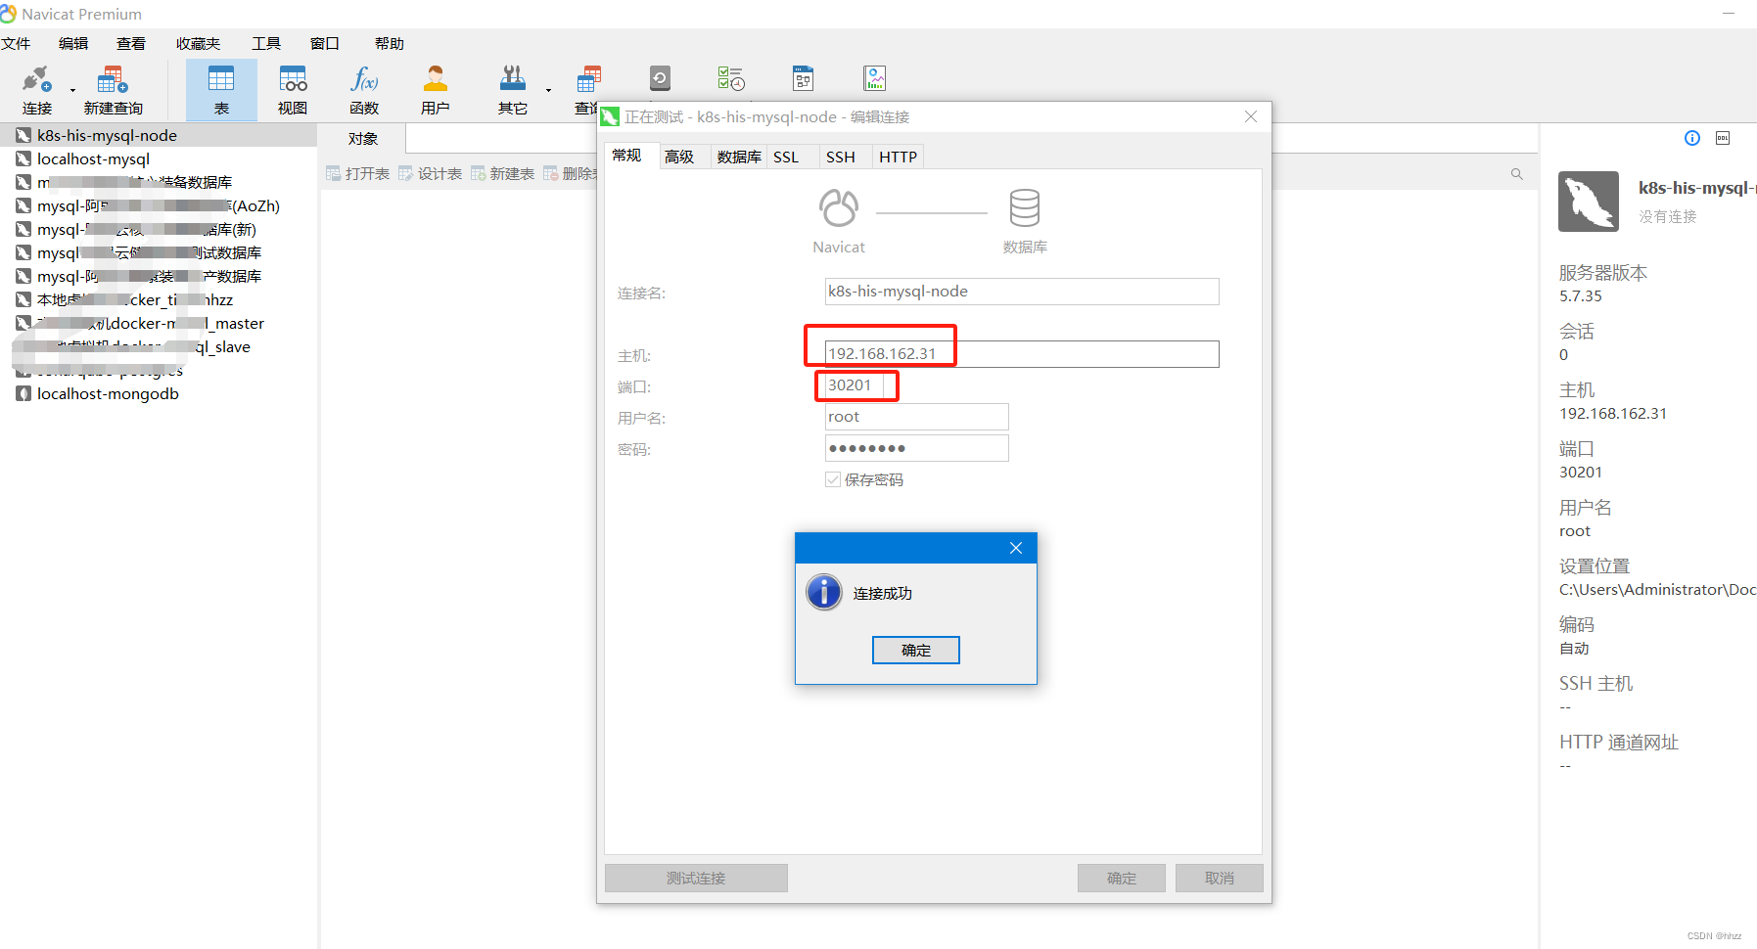This screenshot has width=1757, height=949.
Task: Expand the Others toolbar dropdown arrow
Action: [x=548, y=91]
